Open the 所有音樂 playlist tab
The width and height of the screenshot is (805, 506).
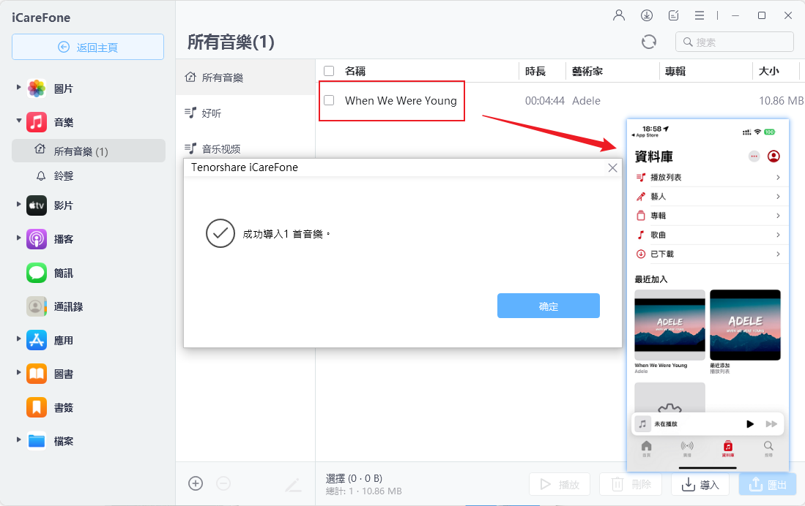[x=245, y=78]
